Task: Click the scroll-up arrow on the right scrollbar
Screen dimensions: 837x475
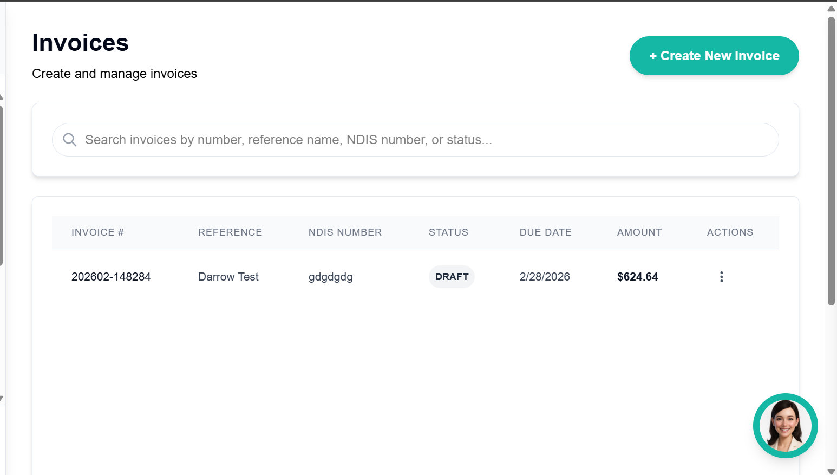Action: click(x=831, y=8)
